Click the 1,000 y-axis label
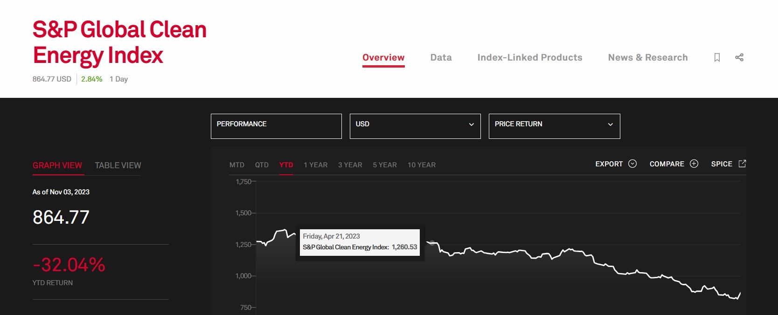The image size is (778, 315). [x=243, y=276]
